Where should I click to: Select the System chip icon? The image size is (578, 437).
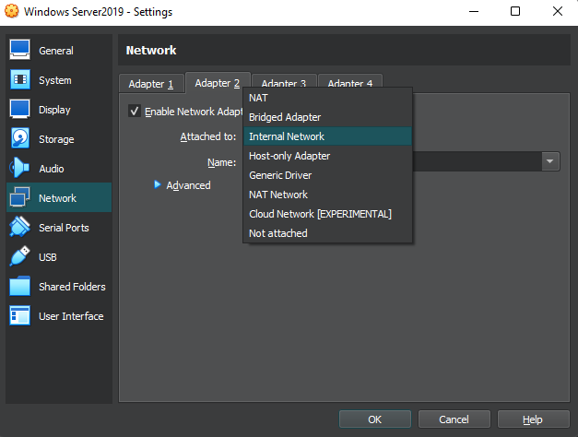20,80
